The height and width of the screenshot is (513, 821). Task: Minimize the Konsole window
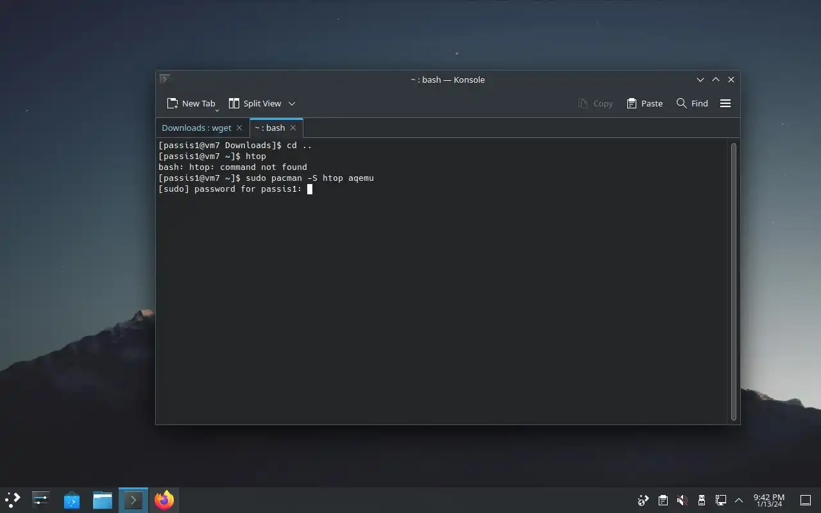pyautogui.click(x=700, y=80)
